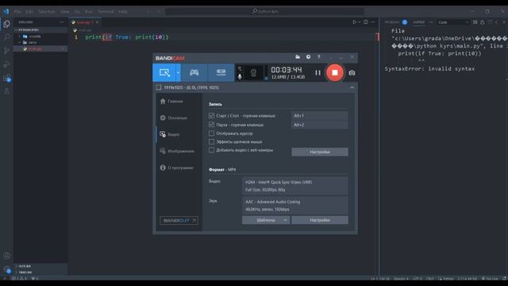The height and width of the screenshot is (286, 508).
Task: Click the H264 video codec info box
Action: pos(294,186)
